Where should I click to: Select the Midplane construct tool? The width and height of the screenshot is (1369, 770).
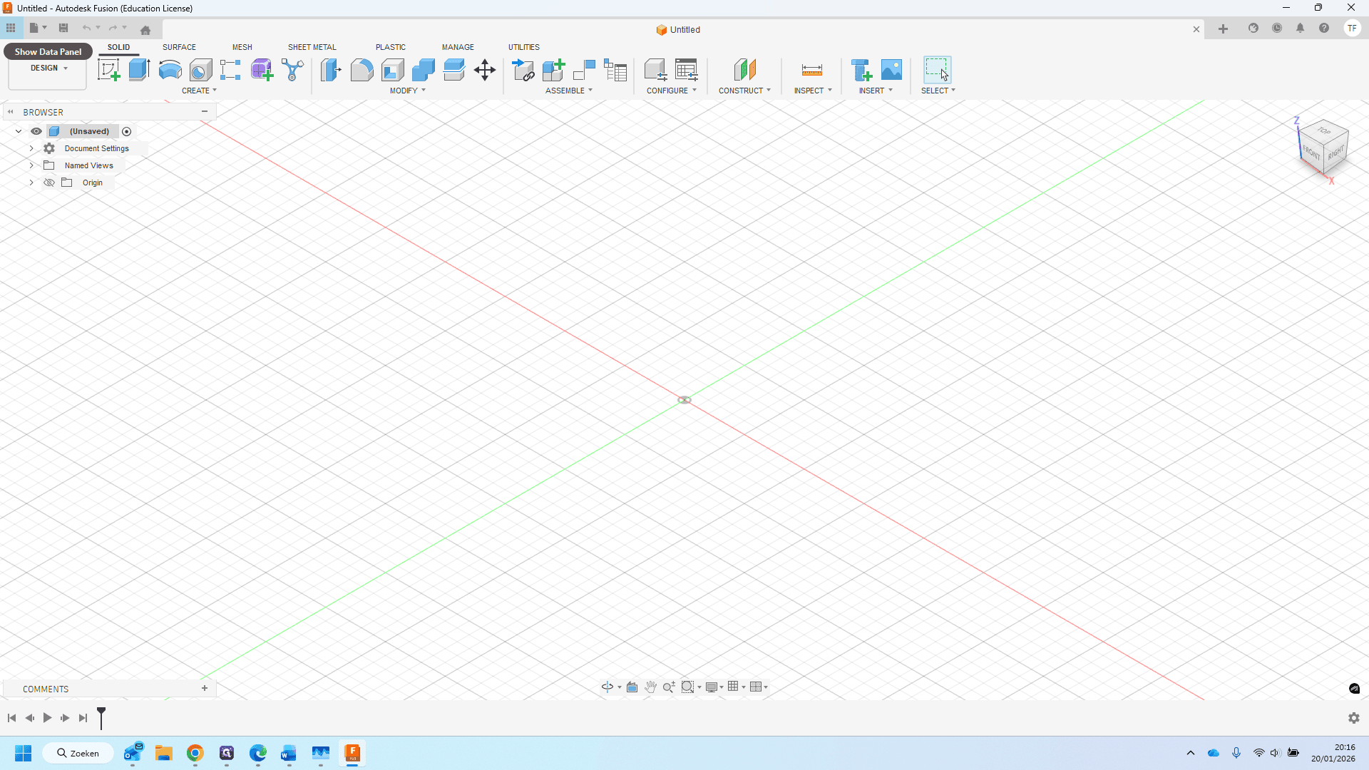point(744,70)
